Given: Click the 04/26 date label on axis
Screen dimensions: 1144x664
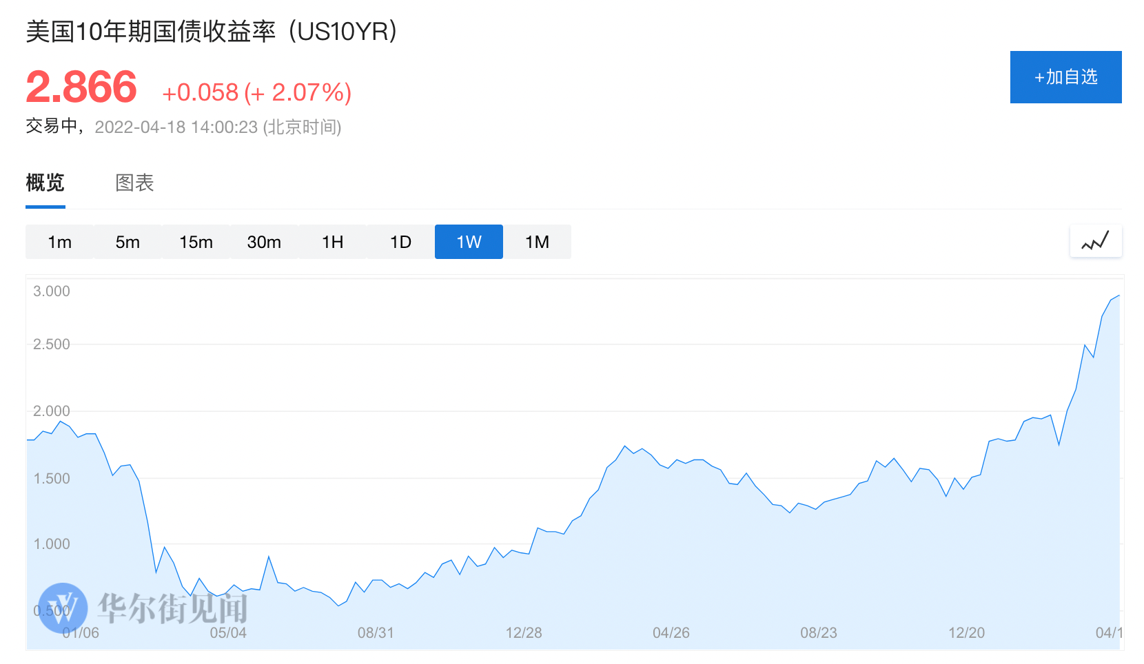Looking at the screenshot, I should point(671,632).
